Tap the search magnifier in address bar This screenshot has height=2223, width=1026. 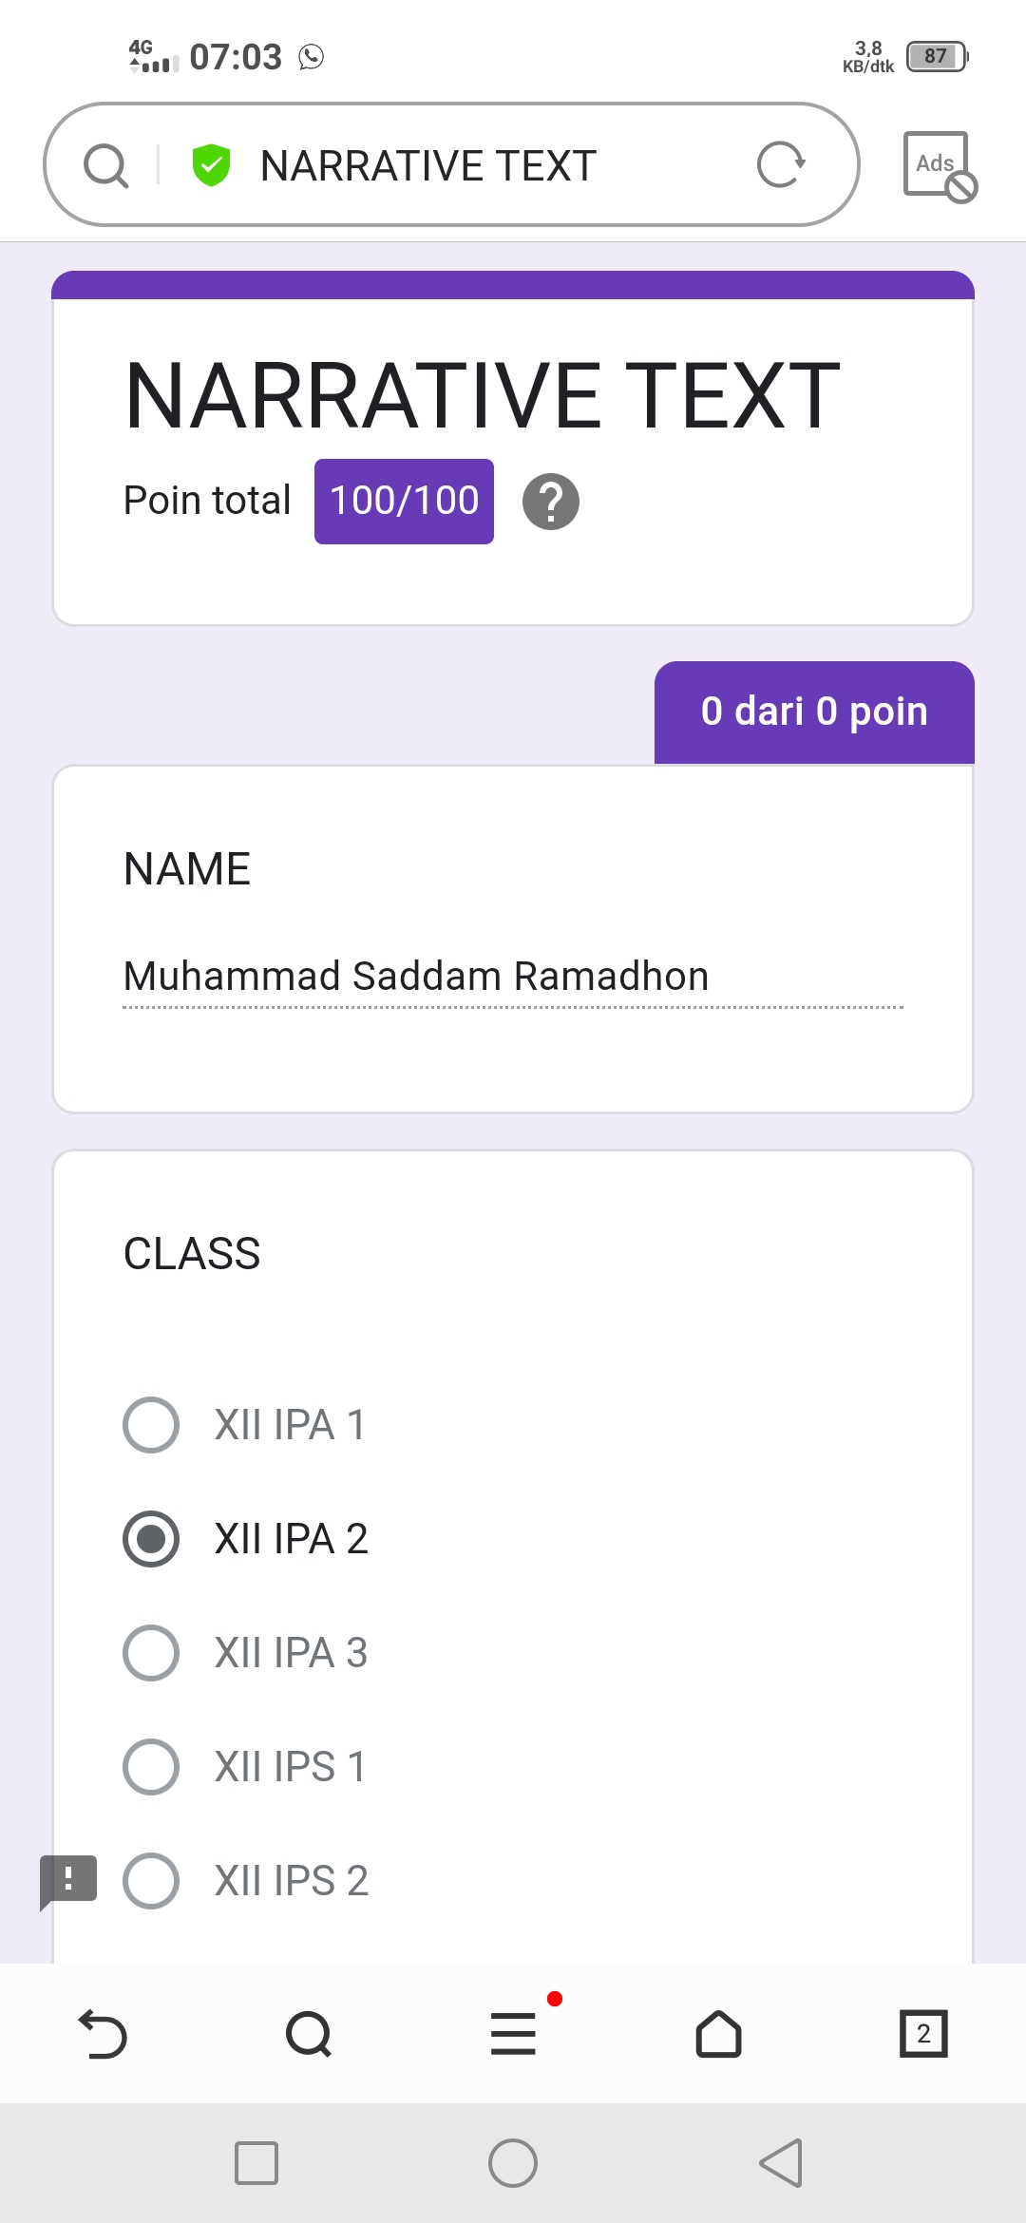105,166
